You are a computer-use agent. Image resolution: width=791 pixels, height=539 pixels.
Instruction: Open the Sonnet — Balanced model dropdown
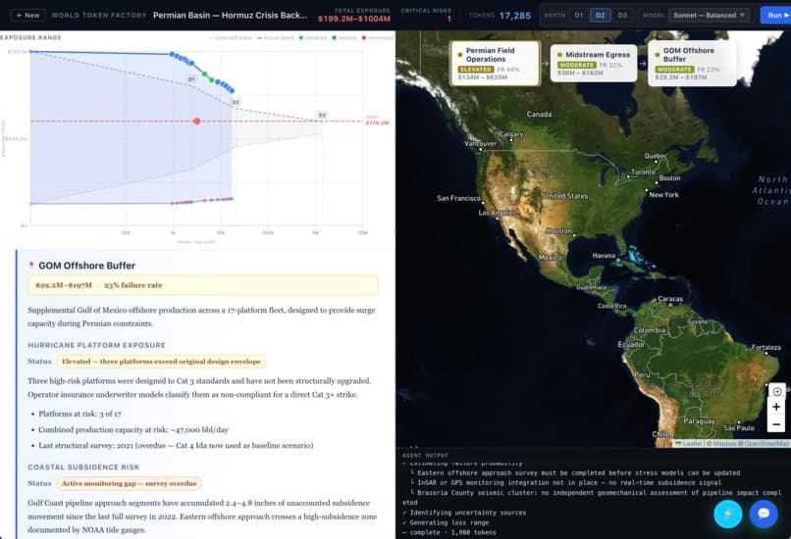[709, 15]
